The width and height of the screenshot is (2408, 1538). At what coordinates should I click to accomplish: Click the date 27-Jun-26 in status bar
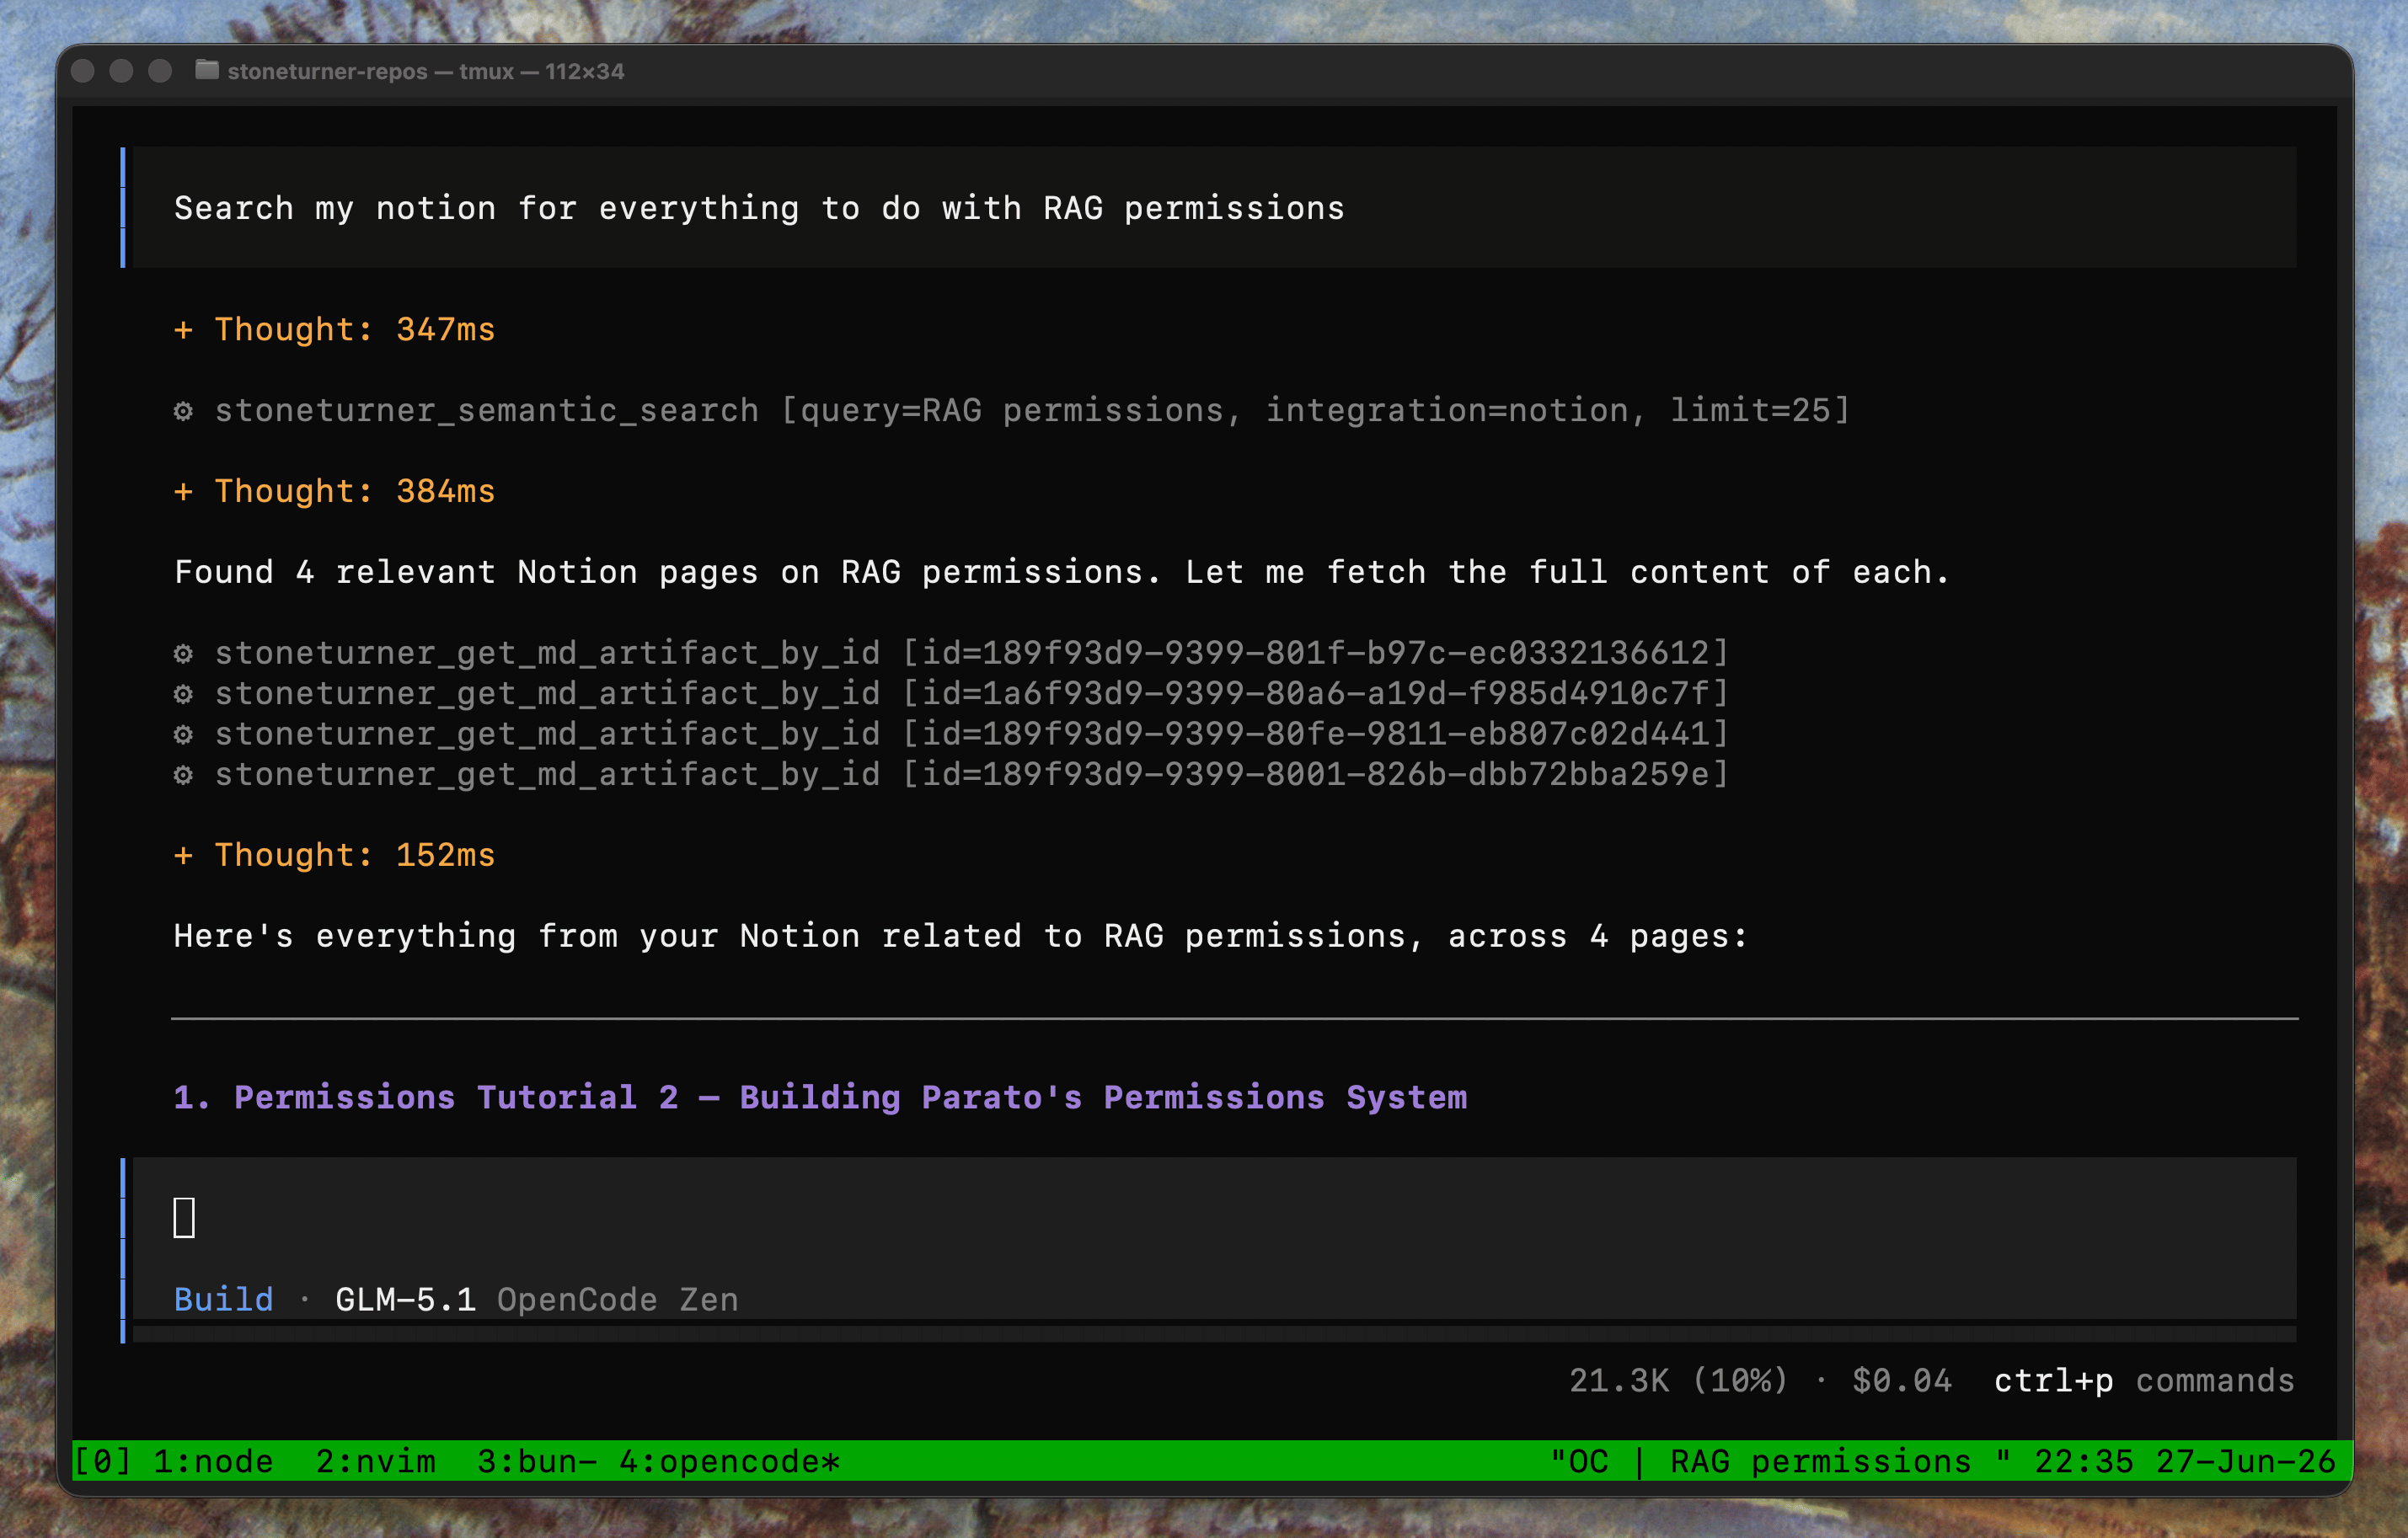click(x=2245, y=1462)
